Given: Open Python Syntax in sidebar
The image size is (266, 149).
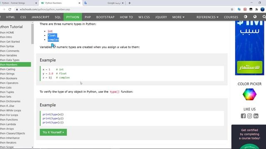Looking at the screenshot, I should 15,46.
